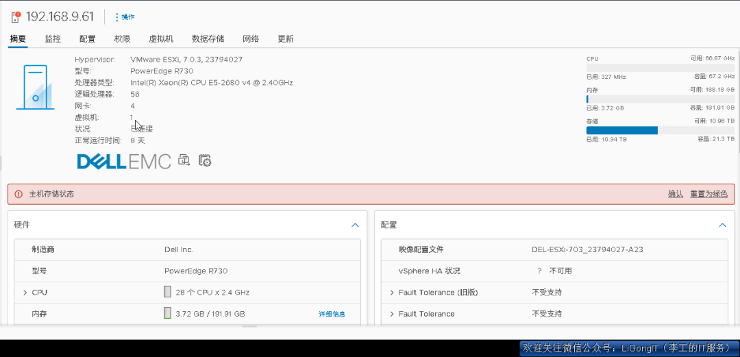Click 重置为绿色 link
Image resolution: width=740 pixels, height=357 pixels.
[709, 194]
